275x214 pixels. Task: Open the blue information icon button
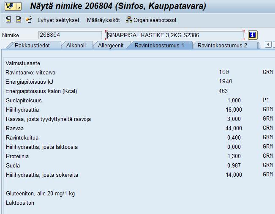point(253,35)
